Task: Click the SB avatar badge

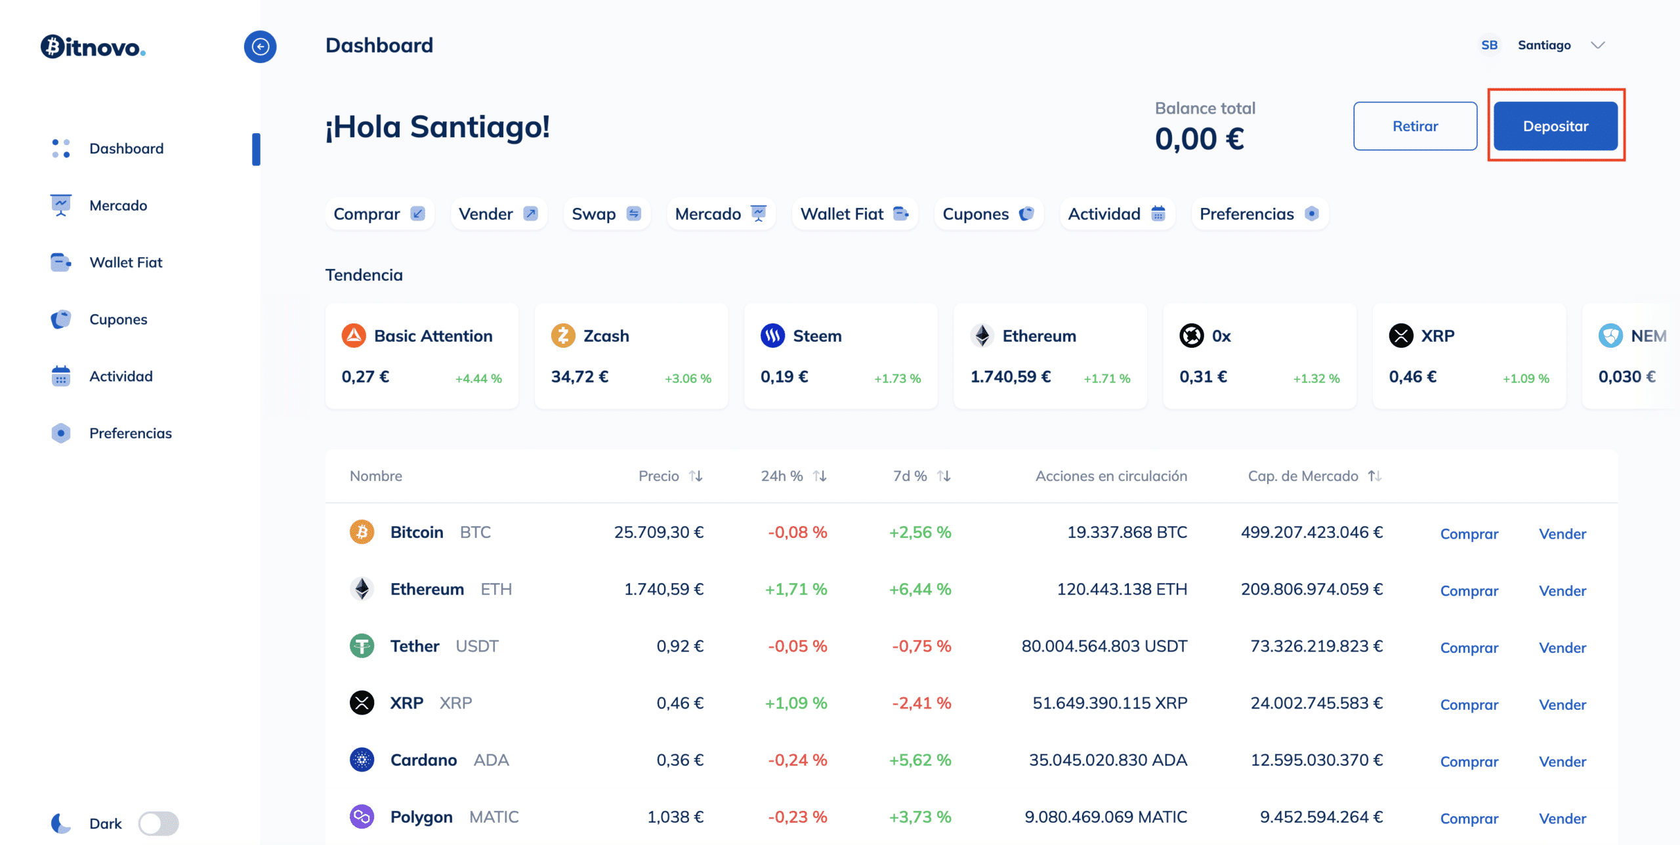Action: click(x=1489, y=45)
